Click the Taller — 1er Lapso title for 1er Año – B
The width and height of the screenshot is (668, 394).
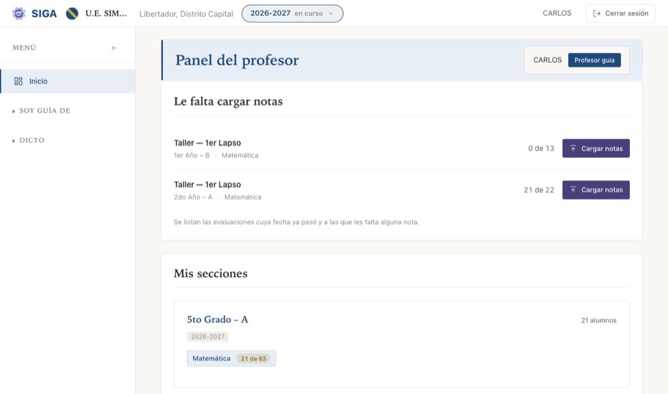[207, 143]
